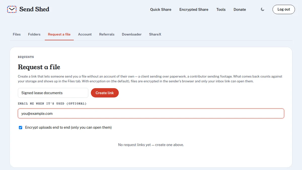Switch to the Folders tab
Viewport: 302px width, 170px height.
(34, 34)
